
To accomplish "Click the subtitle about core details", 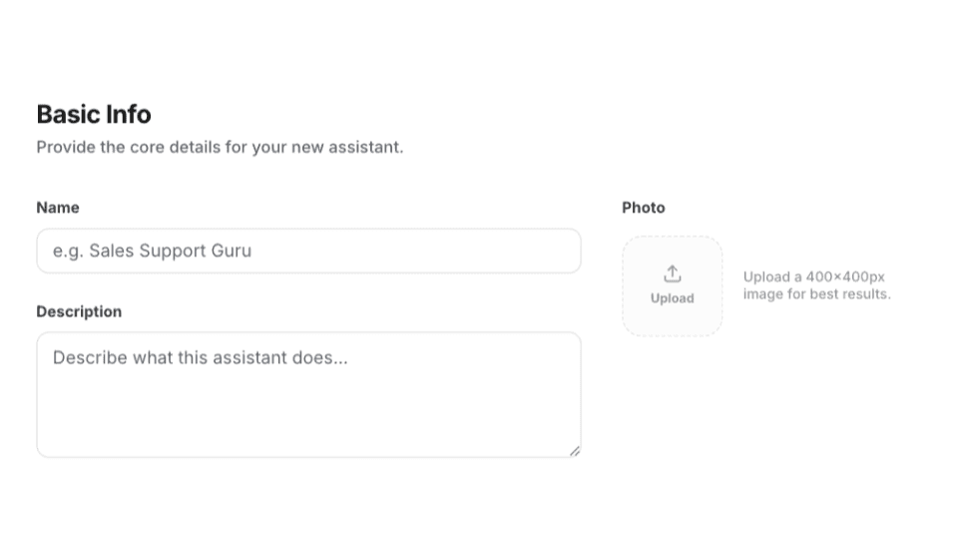I will click(x=220, y=147).
